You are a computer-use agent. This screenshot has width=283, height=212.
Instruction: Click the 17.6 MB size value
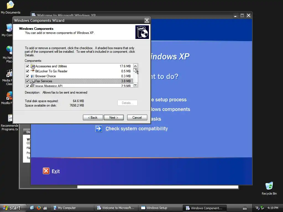[125, 66]
